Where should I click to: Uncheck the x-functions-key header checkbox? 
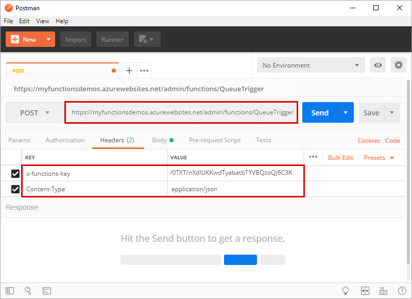(x=15, y=174)
